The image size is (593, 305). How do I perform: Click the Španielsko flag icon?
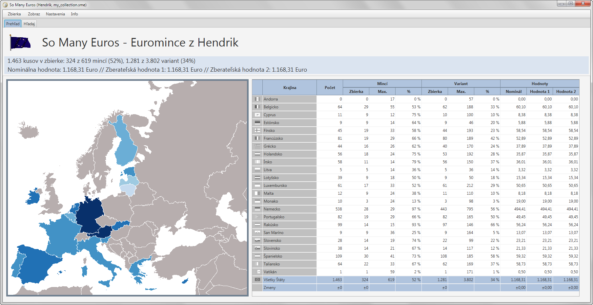[257, 256]
